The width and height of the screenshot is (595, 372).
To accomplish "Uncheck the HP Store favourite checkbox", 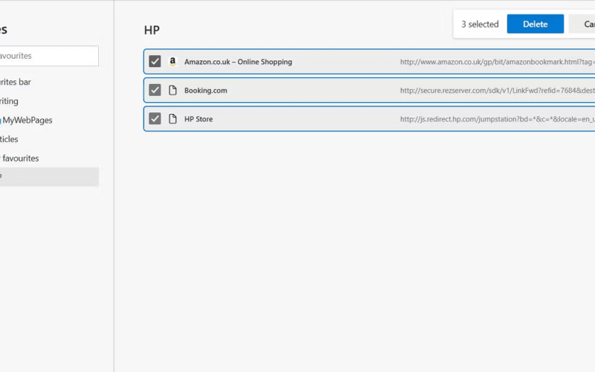I will [155, 119].
